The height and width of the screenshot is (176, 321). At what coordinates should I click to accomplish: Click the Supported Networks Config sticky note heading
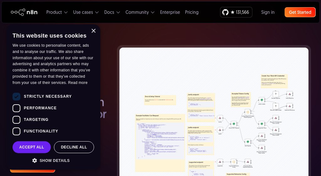click(x=236, y=174)
